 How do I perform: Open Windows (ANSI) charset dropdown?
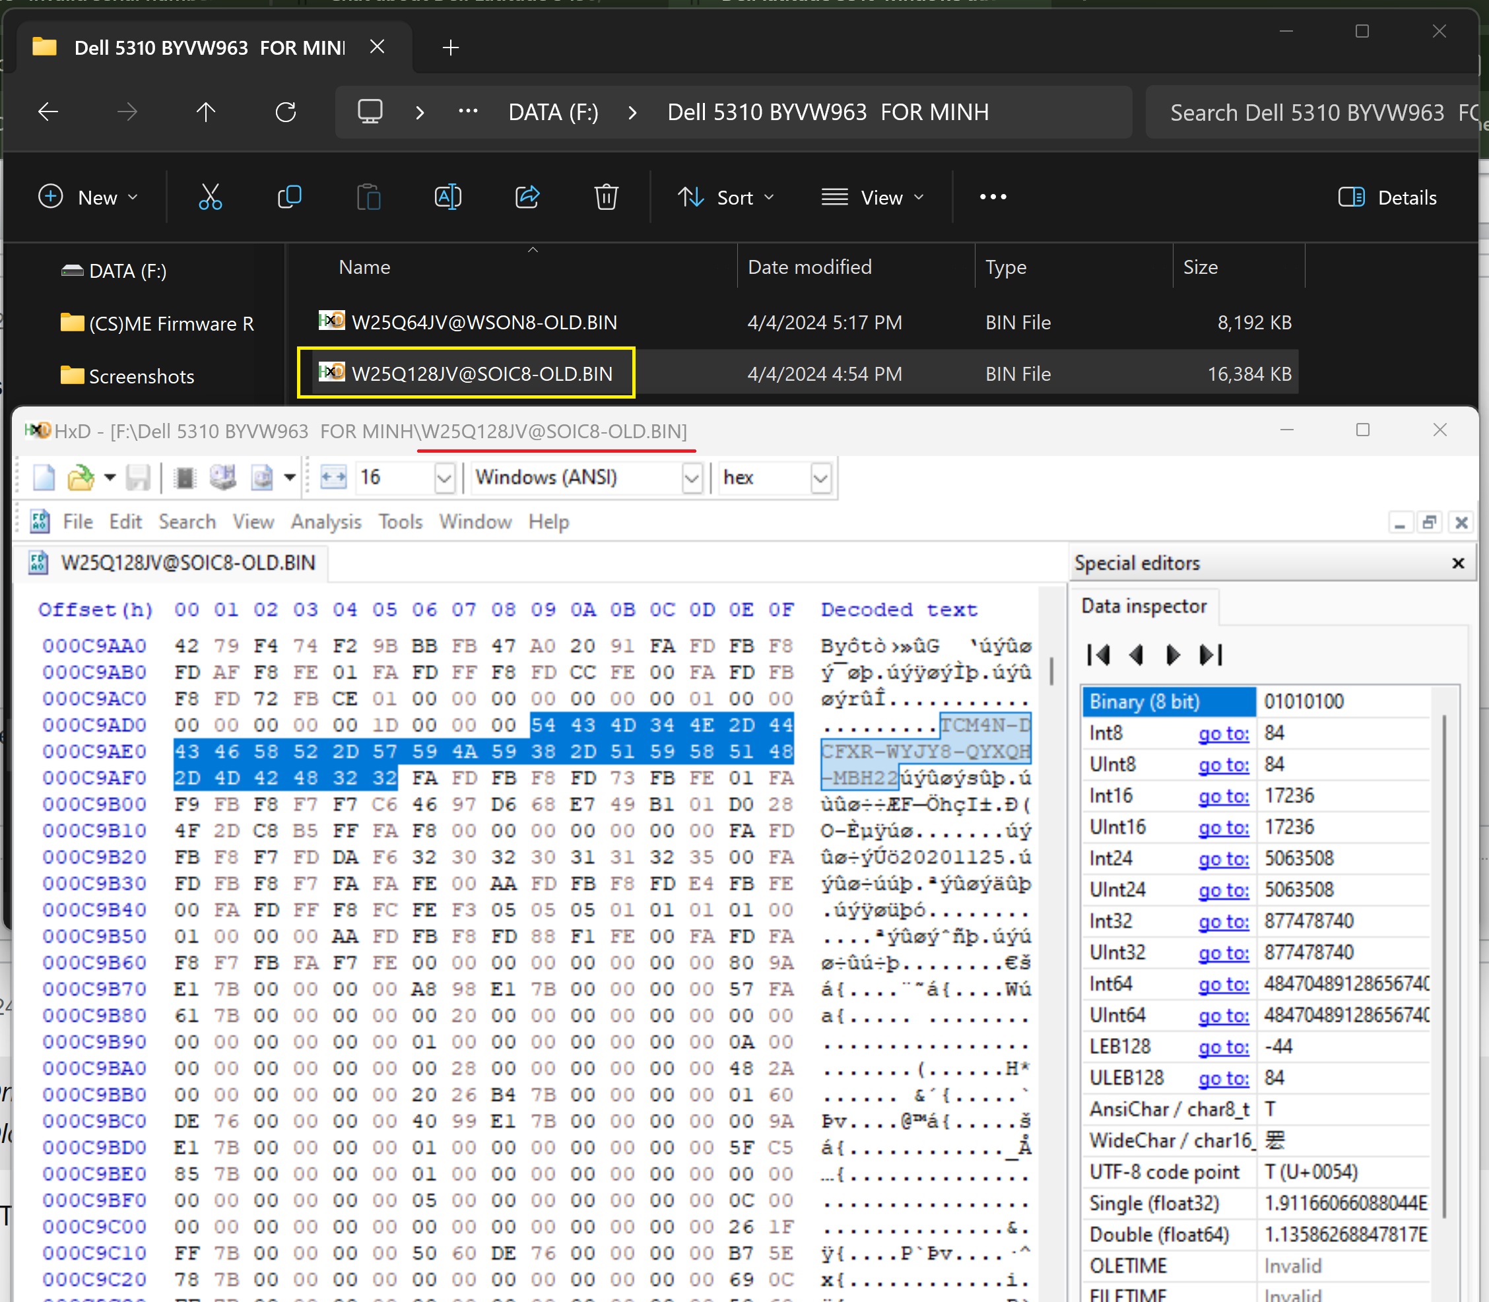tap(691, 478)
